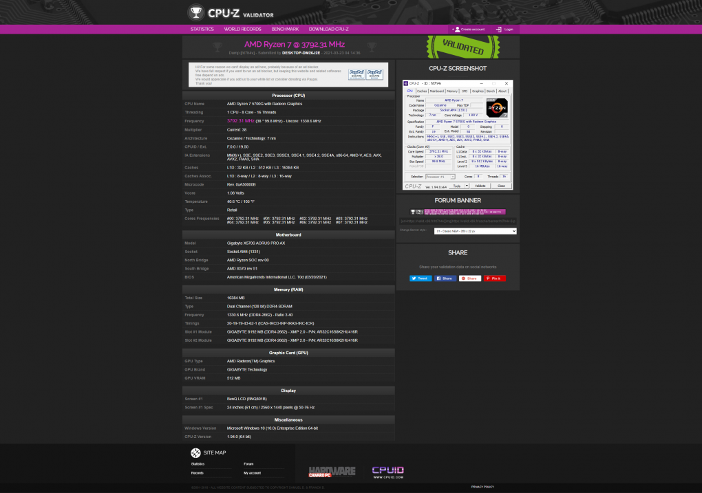This screenshot has height=493, width=702.
Task: Click the Slot #2 Module GIGABYTE row
Action: (x=288, y=340)
